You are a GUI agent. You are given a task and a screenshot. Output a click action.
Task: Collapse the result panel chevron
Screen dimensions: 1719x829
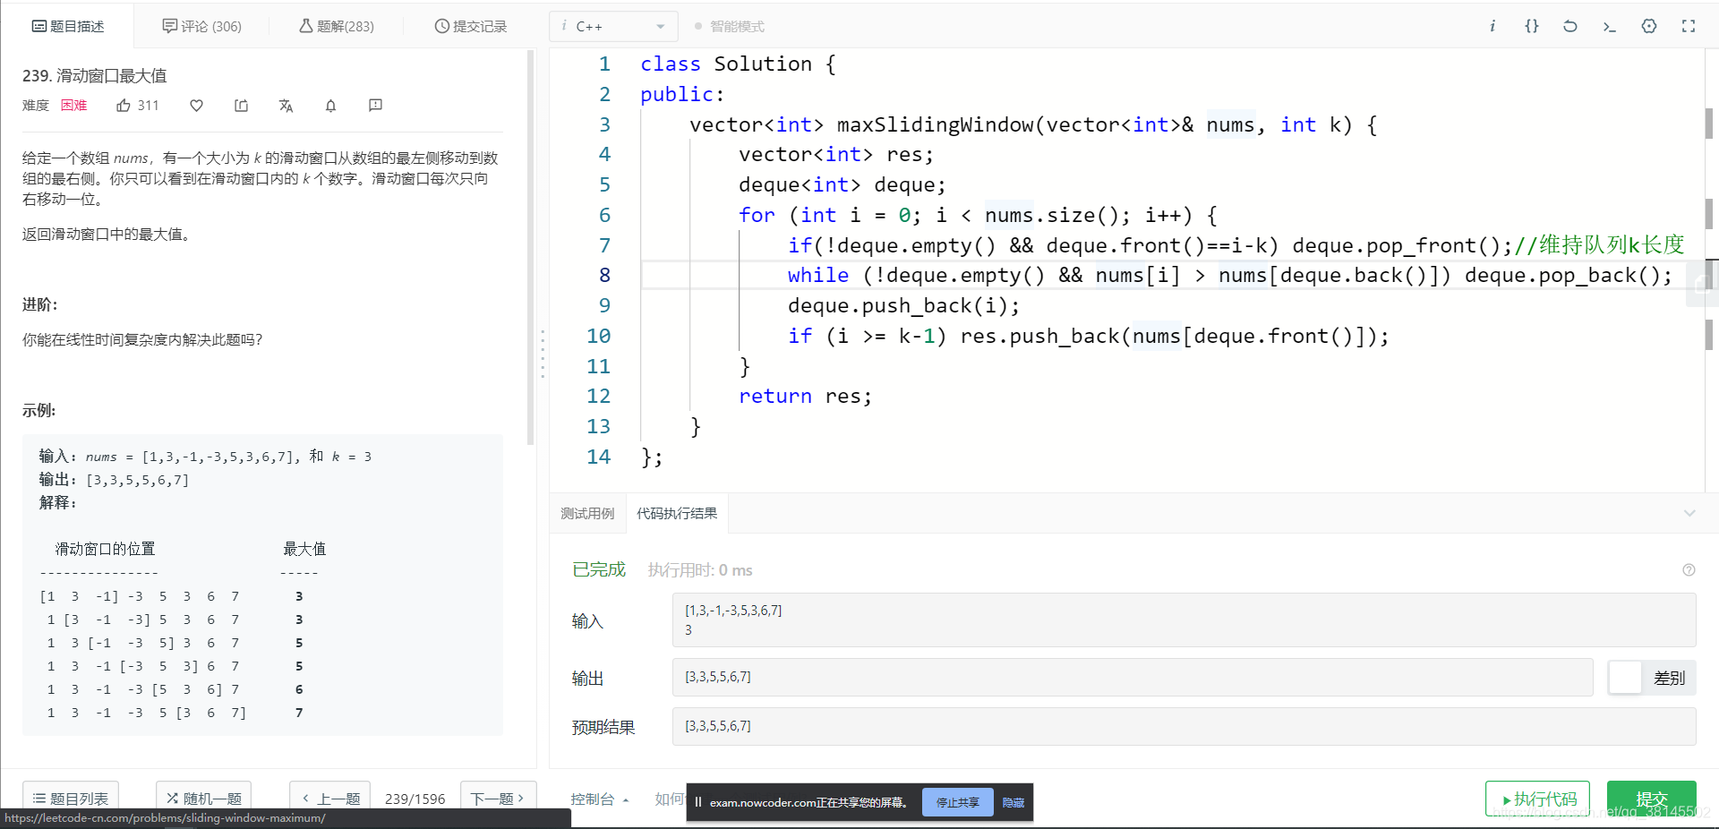pyautogui.click(x=1689, y=513)
